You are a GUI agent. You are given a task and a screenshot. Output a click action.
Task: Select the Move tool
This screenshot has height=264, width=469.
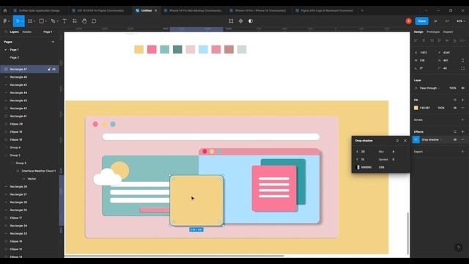(18, 21)
